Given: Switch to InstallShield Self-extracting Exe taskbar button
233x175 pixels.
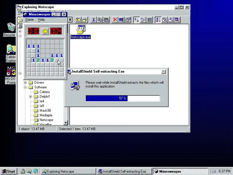Looking at the screenshot, I should point(124,171).
